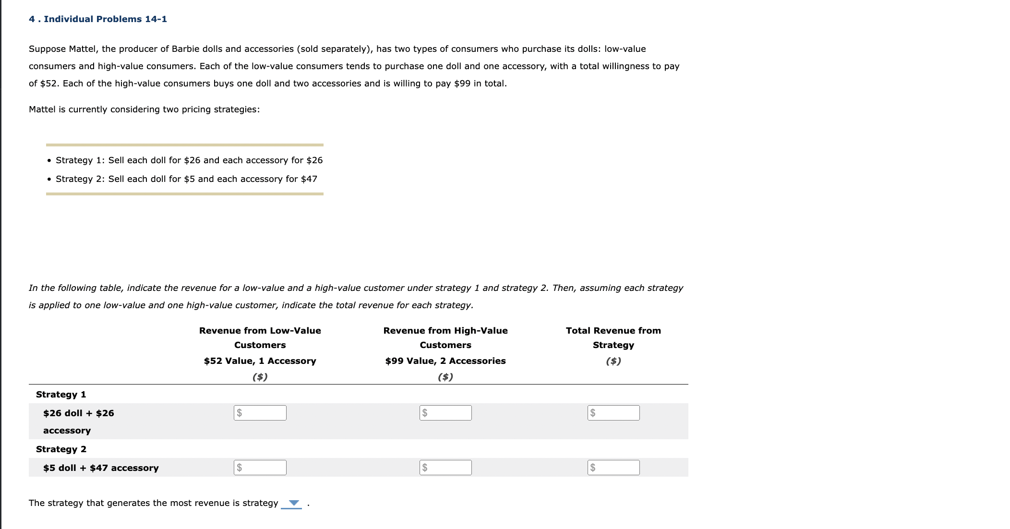Click the Strategy 2 row label
The image size is (1010, 529).
click(60, 449)
